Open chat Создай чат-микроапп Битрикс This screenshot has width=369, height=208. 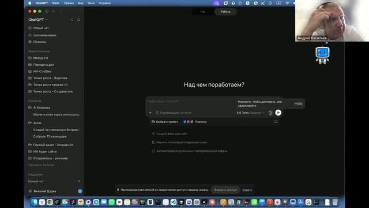click(x=57, y=129)
